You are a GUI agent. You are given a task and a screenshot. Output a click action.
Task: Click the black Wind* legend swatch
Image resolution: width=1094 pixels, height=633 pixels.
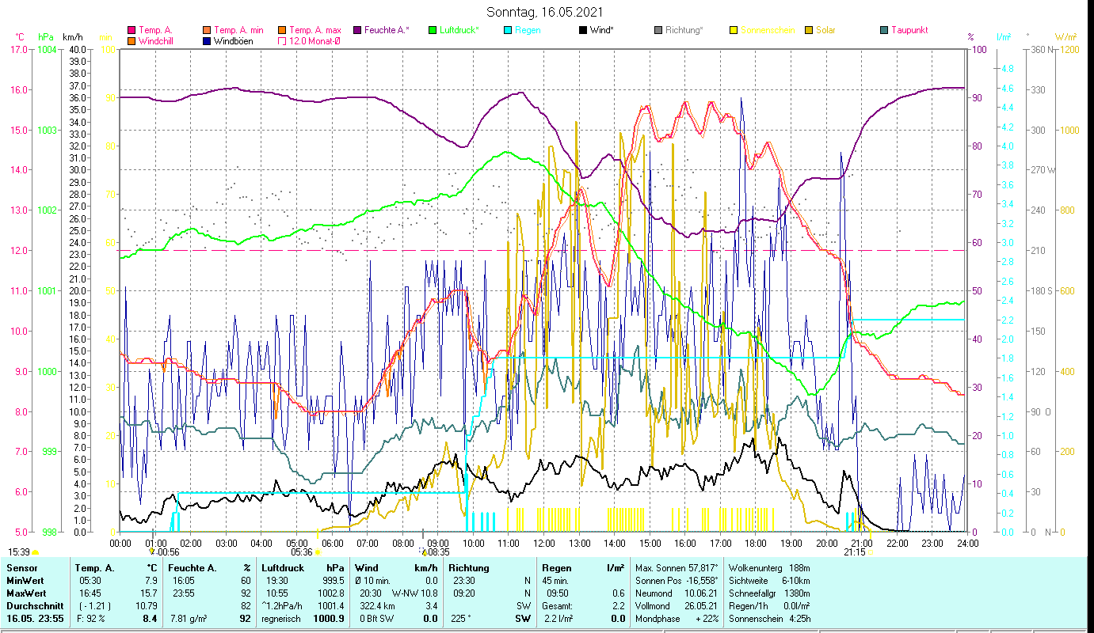coord(583,31)
